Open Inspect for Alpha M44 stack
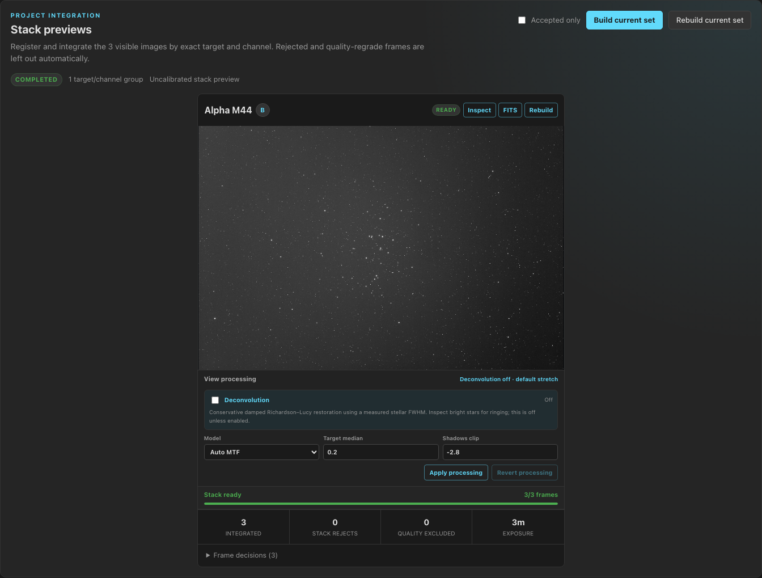This screenshot has width=762, height=578. pyautogui.click(x=480, y=110)
